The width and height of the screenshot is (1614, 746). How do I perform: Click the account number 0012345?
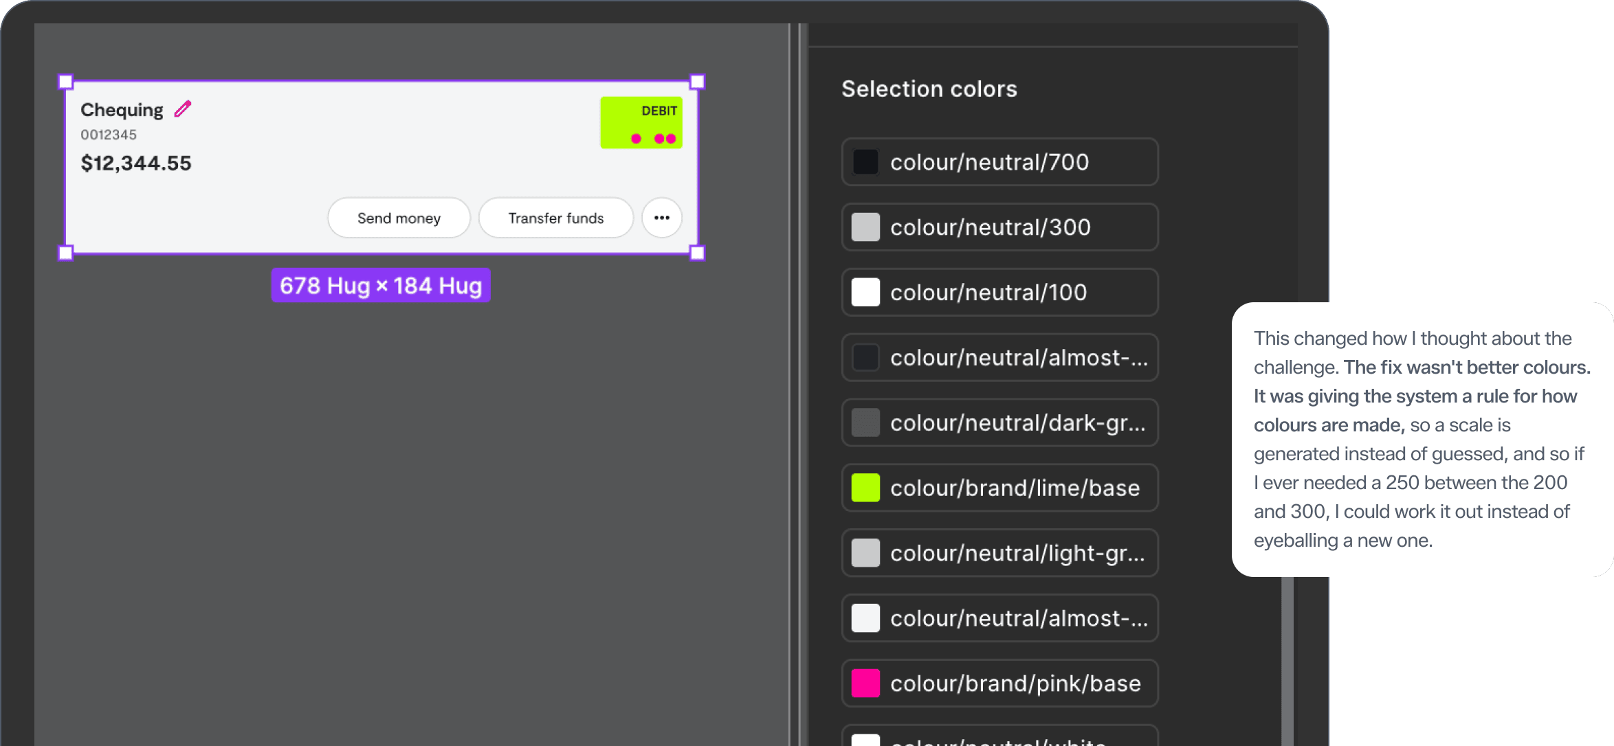tap(109, 135)
